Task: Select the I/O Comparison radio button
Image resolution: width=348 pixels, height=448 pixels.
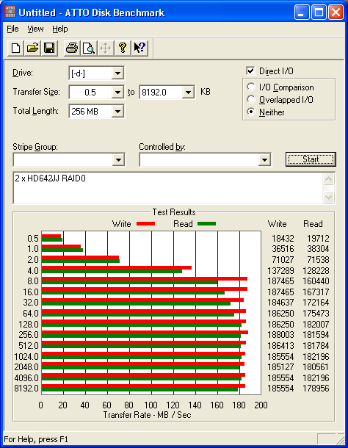Action: coord(251,87)
